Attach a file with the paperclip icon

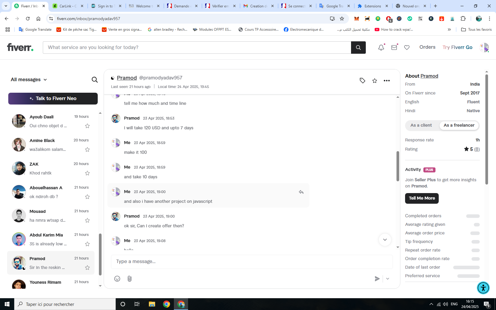(x=130, y=279)
